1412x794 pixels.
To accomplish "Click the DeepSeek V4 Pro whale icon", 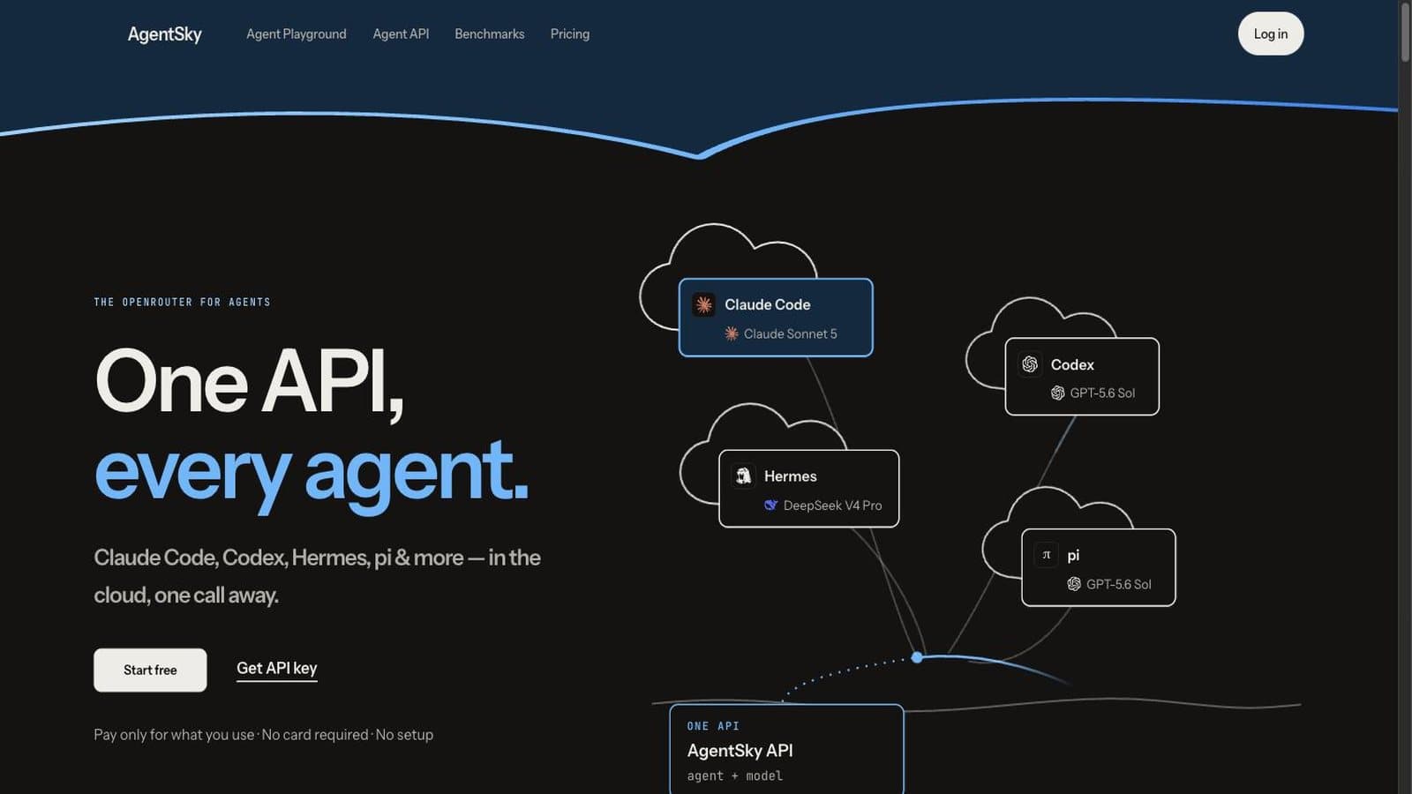I will (x=770, y=505).
